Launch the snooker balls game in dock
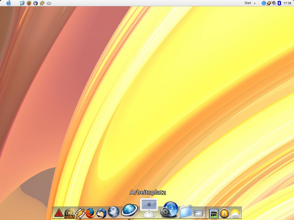Viewport: 294px width, 220px height. tap(59, 213)
